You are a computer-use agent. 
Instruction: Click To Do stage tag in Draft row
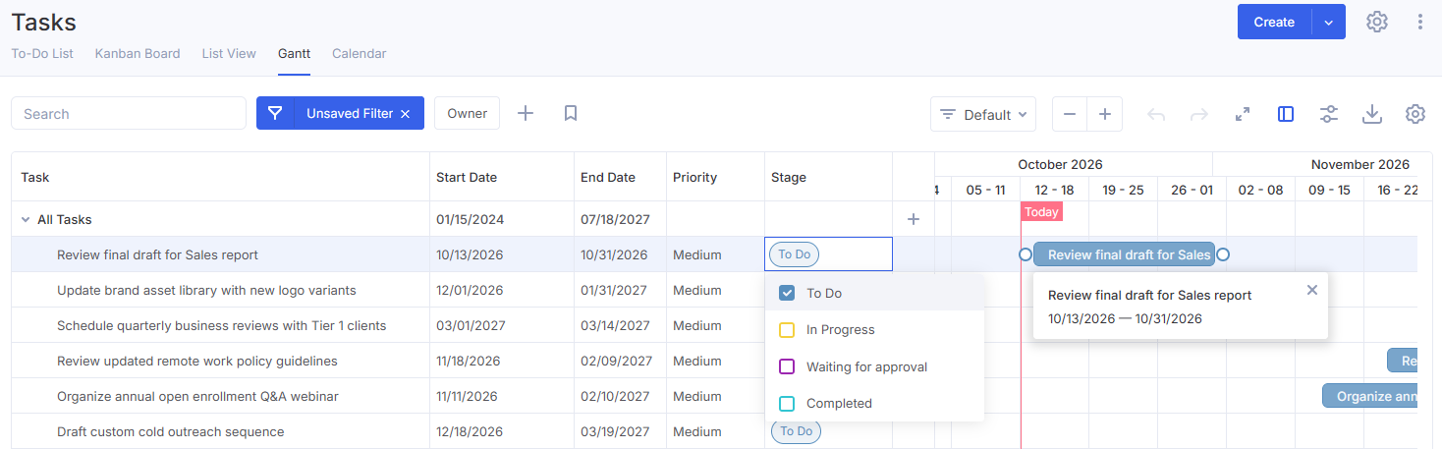[796, 431]
